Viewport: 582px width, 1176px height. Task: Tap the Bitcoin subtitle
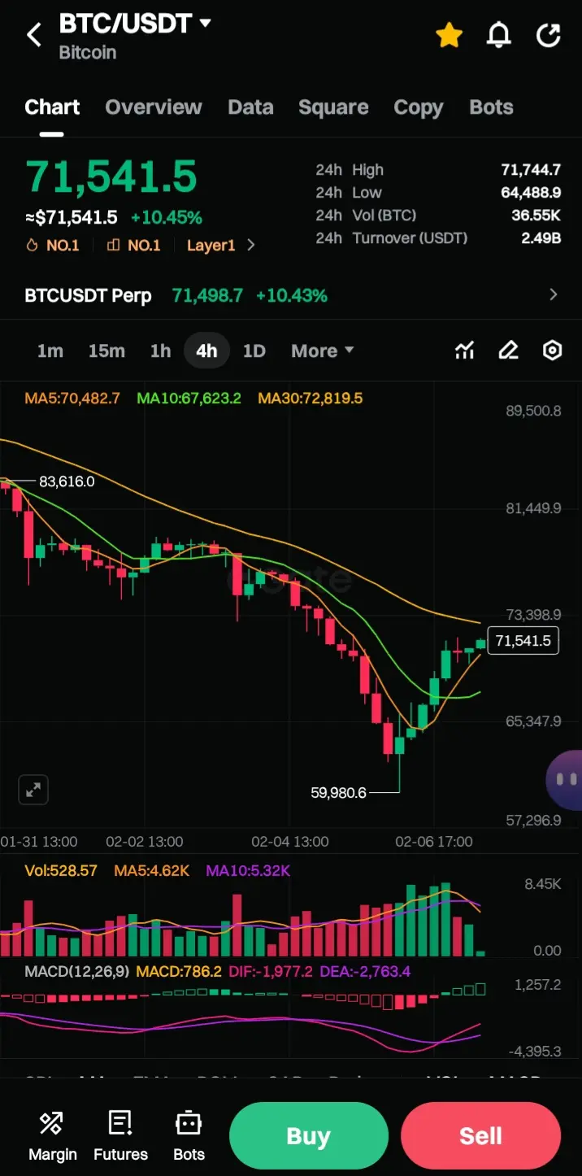88,53
